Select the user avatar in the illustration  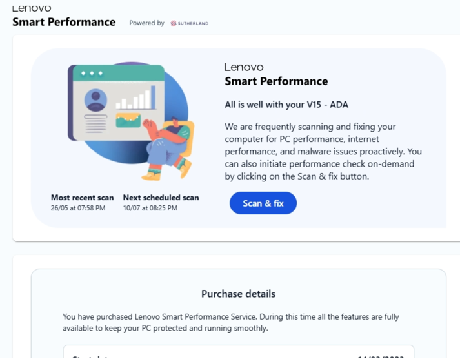tap(95, 100)
